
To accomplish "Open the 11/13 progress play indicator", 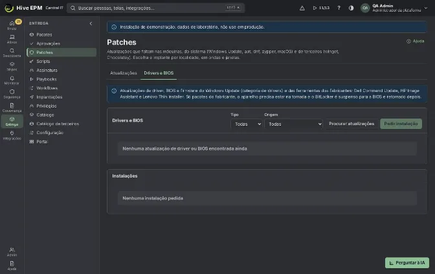I will click(321, 8).
